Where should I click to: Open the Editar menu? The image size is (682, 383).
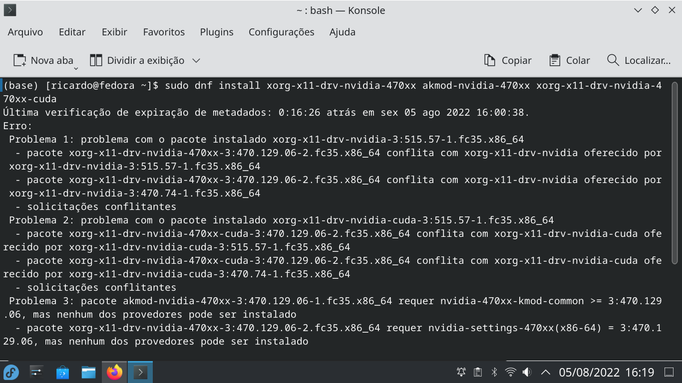point(72,32)
